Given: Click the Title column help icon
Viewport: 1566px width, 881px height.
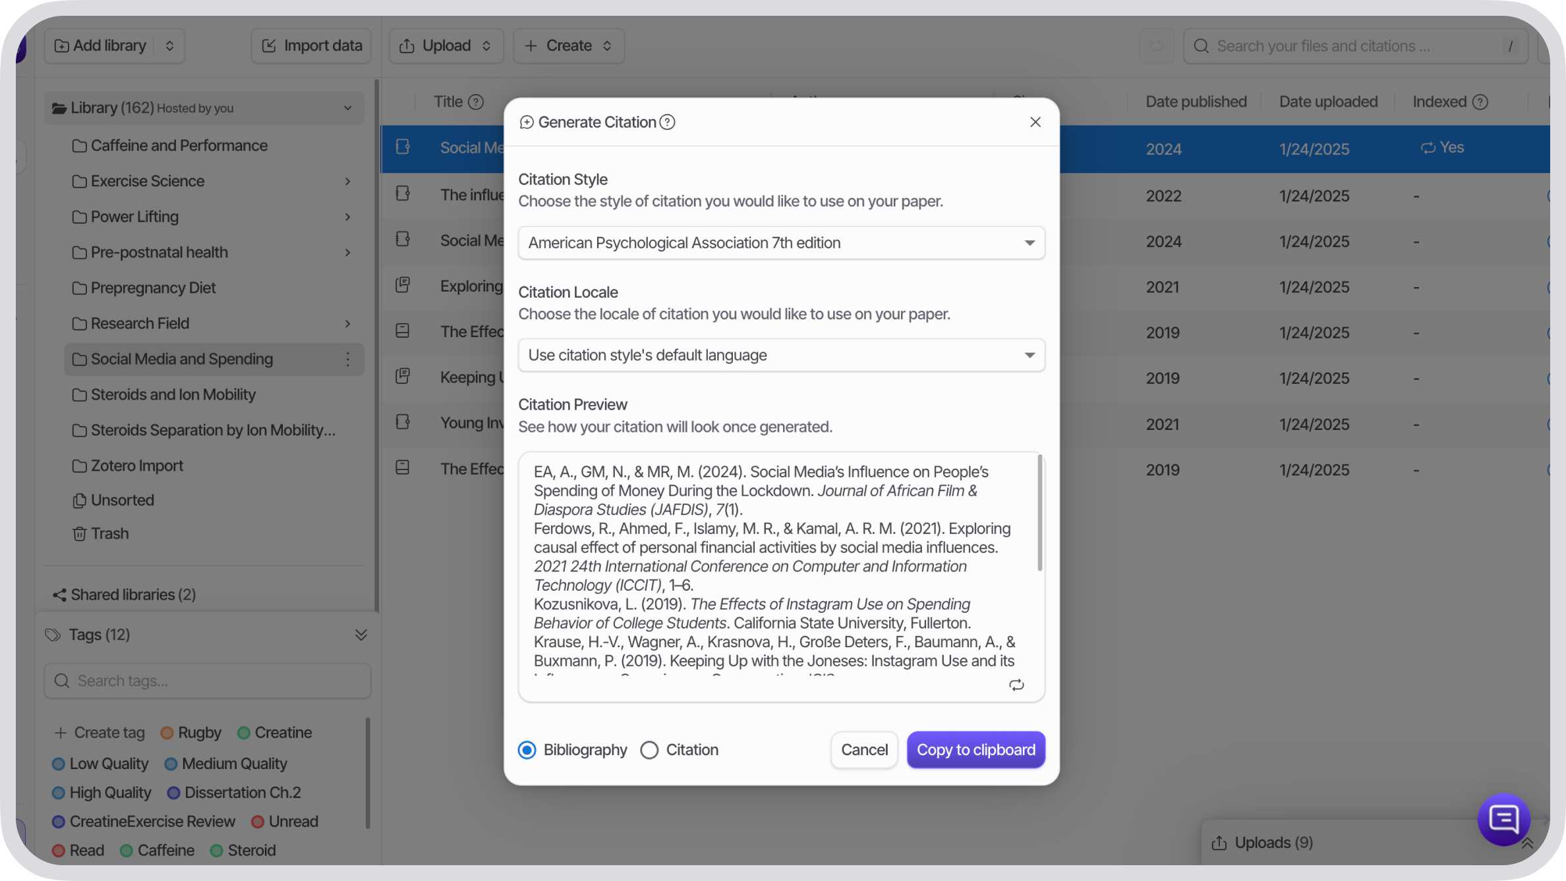Looking at the screenshot, I should 476,101.
